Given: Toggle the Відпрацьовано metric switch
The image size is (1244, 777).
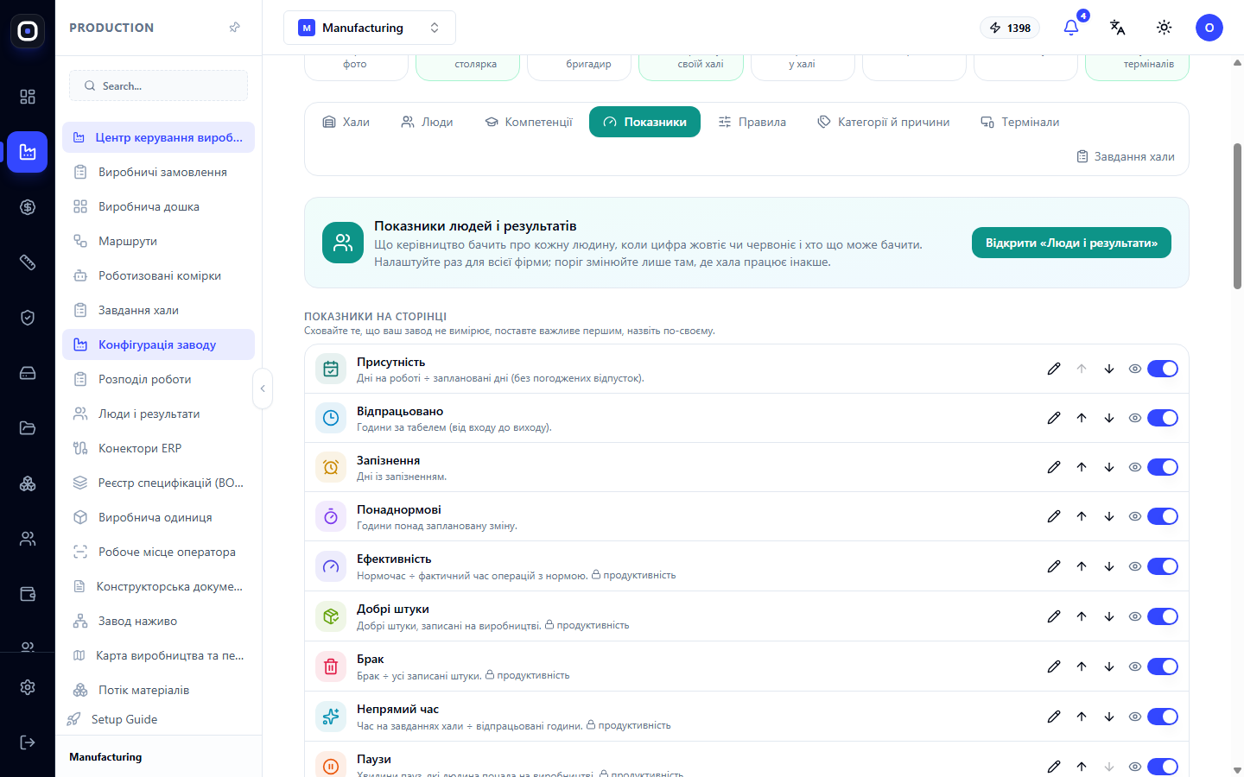Looking at the screenshot, I should pyautogui.click(x=1163, y=418).
